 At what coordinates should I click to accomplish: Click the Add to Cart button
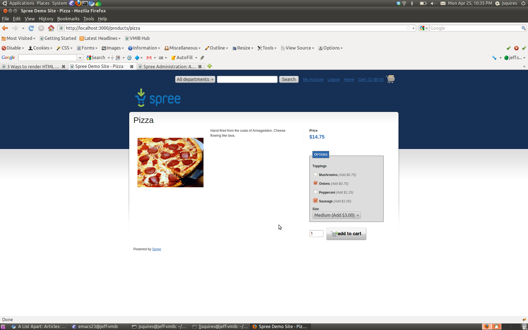coord(346,233)
